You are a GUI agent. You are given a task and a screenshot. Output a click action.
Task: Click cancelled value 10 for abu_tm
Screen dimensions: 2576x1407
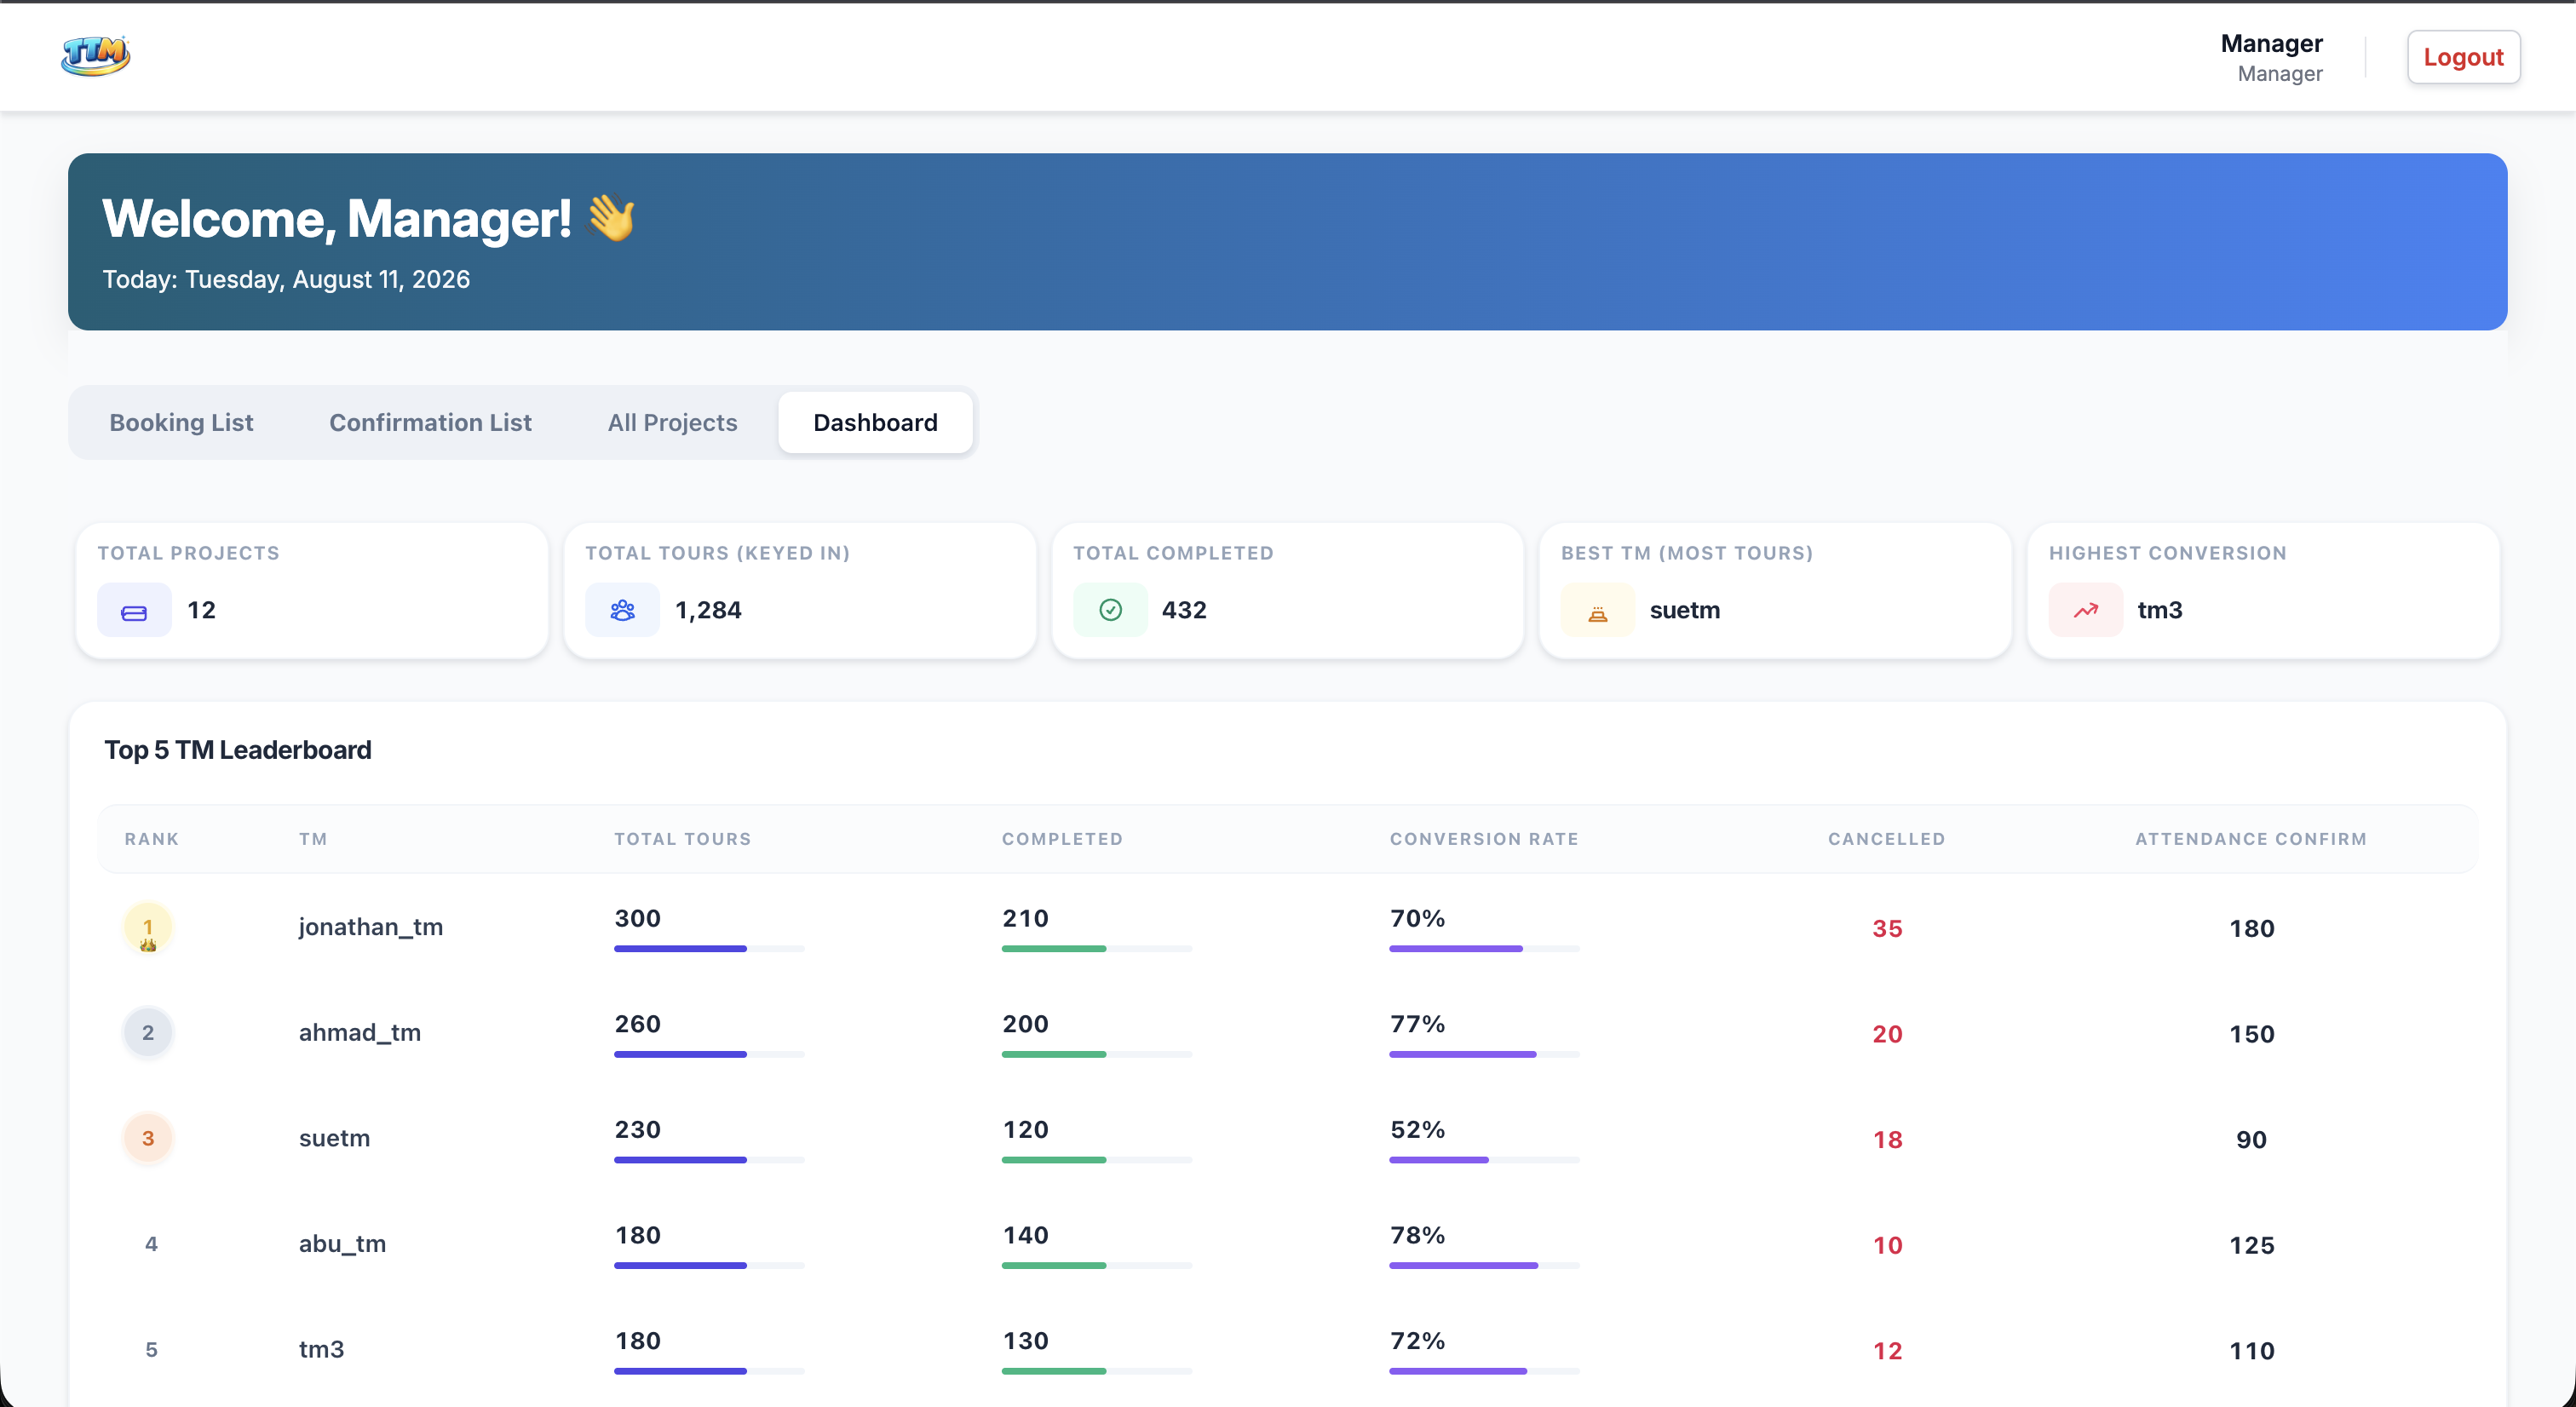(x=1887, y=1246)
